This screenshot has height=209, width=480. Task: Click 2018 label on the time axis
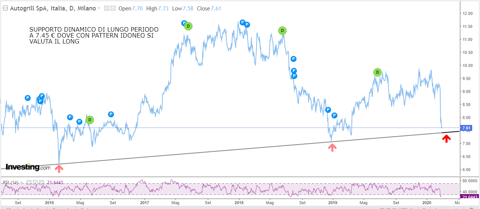click(239, 203)
